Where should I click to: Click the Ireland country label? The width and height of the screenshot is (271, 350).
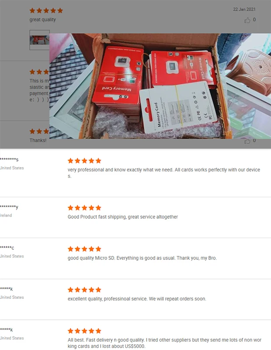6,215
